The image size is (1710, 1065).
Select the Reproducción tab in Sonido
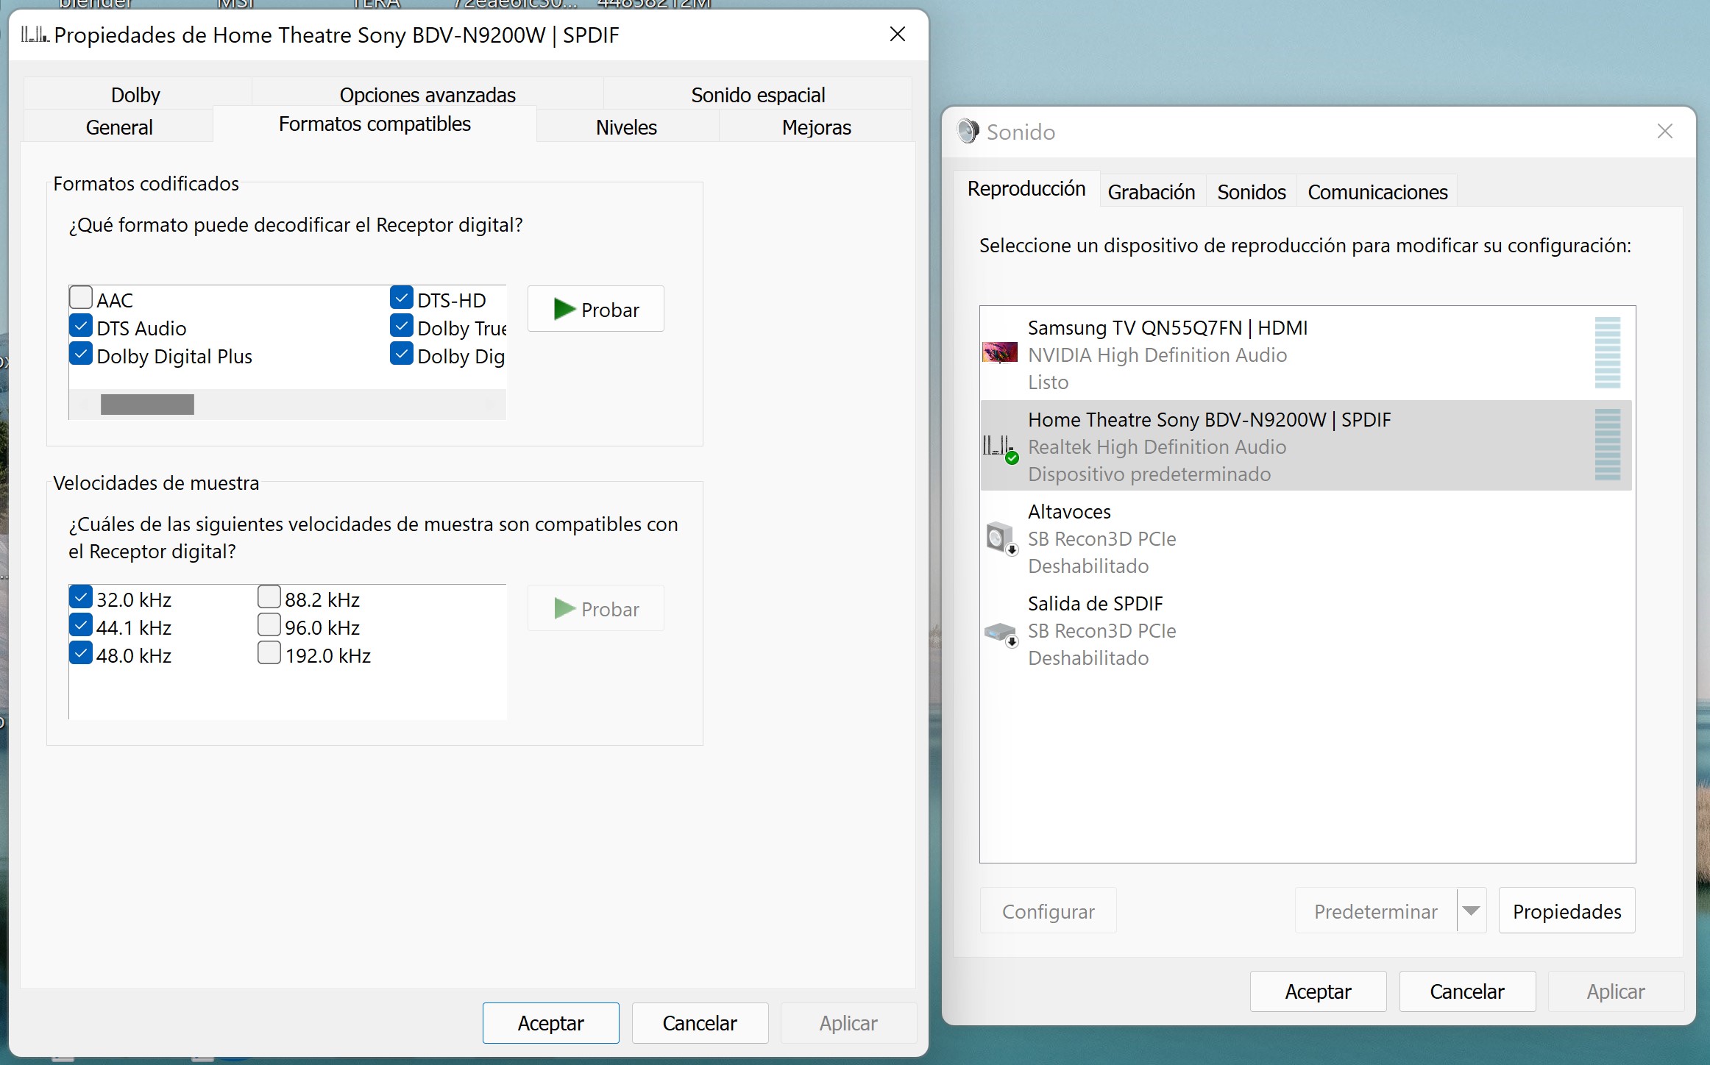[1026, 189]
